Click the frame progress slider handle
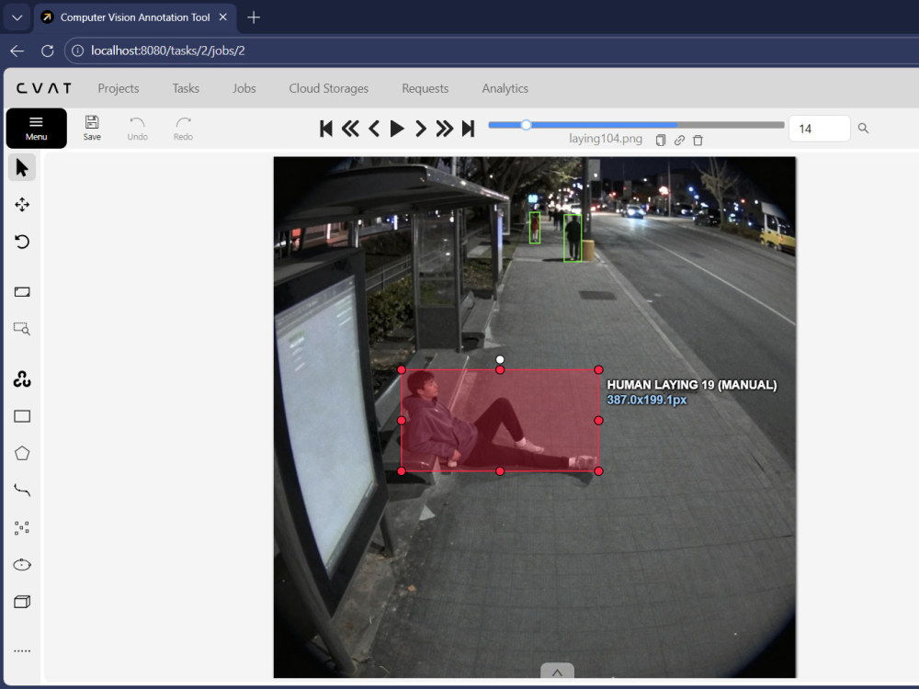The width and height of the screenshot is (919, 689). click(527, 125)
